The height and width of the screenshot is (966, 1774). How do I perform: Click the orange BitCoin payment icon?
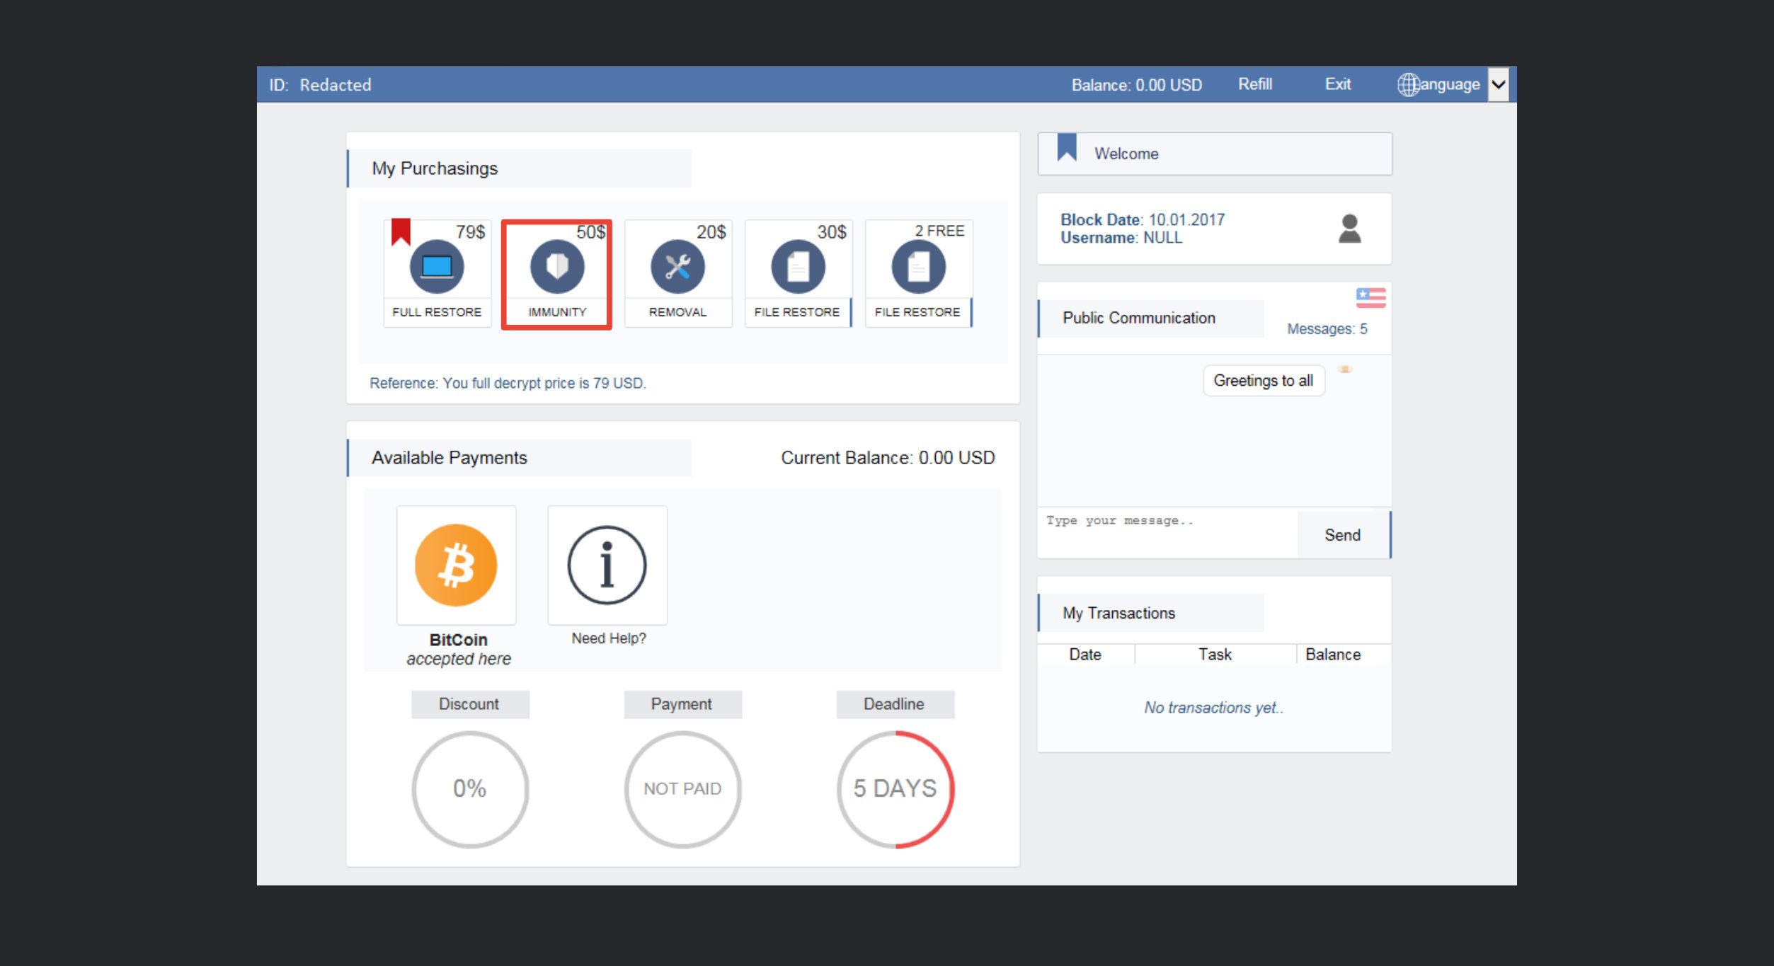456,565
